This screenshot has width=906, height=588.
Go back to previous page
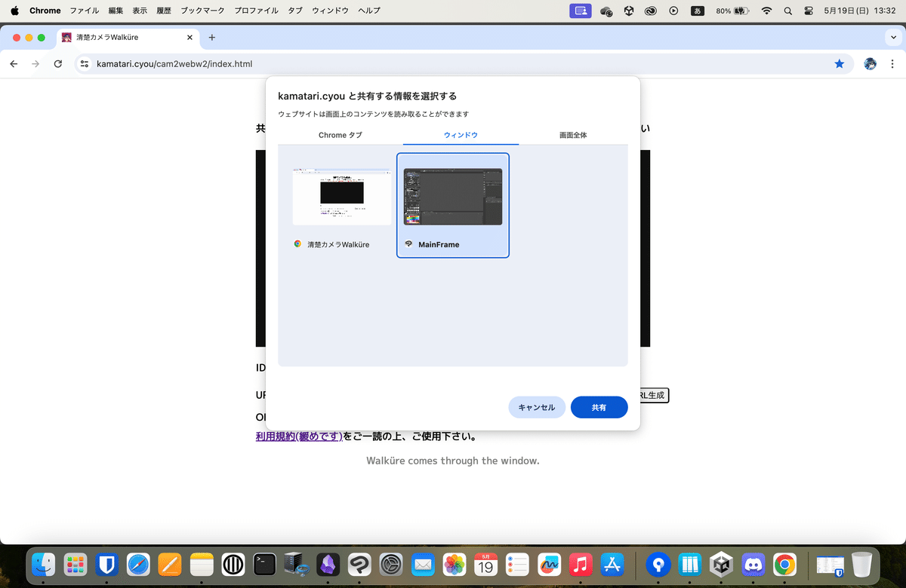(x=14, y=64)
